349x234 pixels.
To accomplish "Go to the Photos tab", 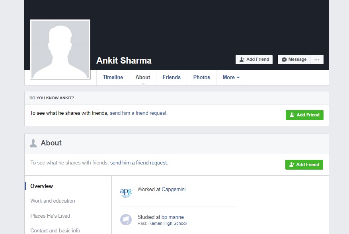I will click(202, 77).
